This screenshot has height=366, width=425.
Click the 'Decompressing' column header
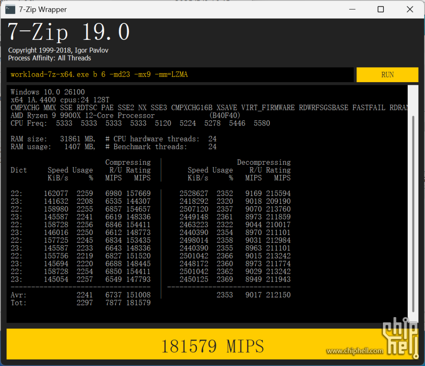[x=264, y=162]
